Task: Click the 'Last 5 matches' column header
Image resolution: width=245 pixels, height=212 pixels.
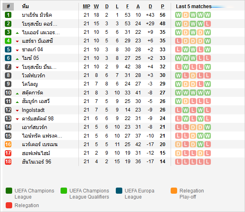Action: coord(194,7)
